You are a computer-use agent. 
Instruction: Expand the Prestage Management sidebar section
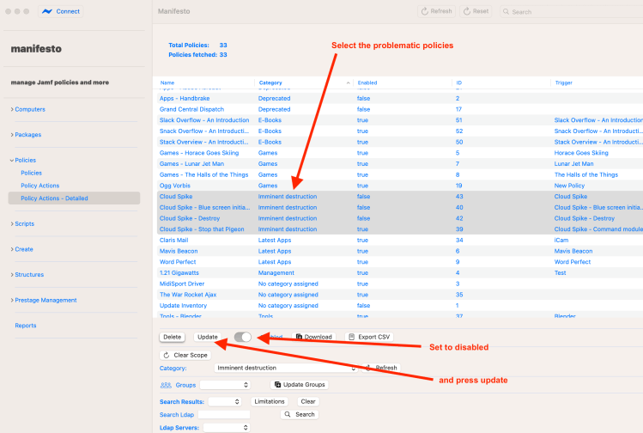click(44, 300)
